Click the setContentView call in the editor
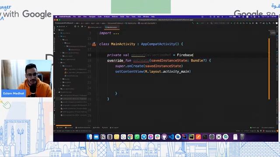The height and width of the screenshot is (157, 280). coord(129,72)
